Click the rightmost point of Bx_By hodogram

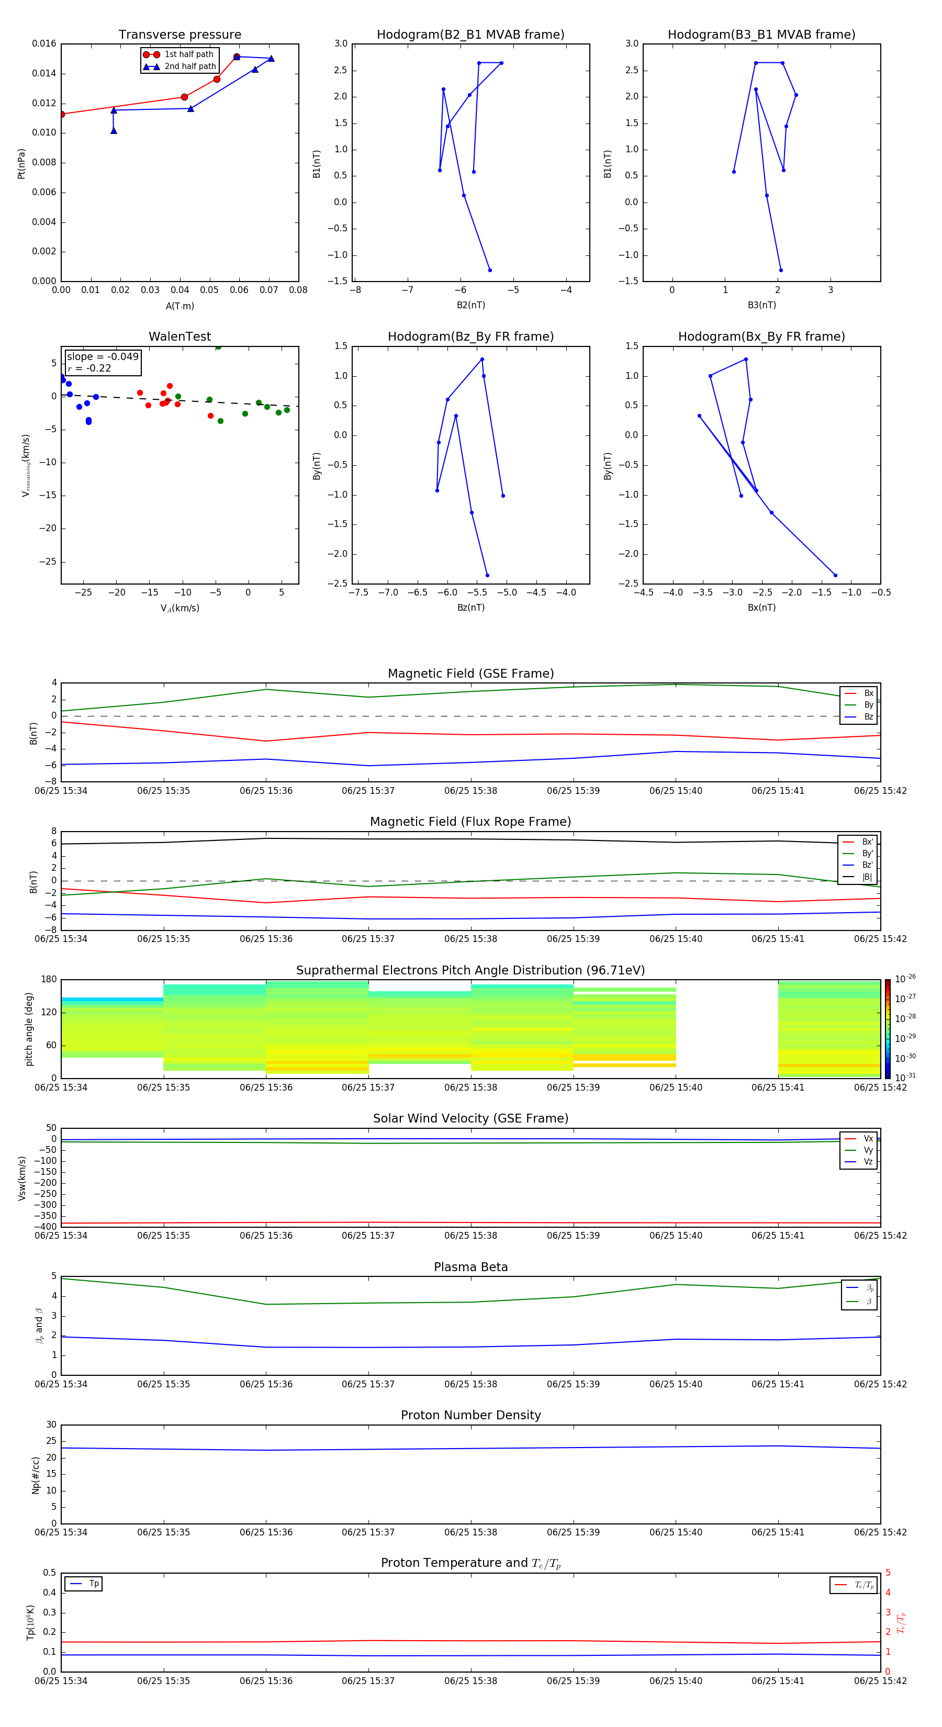[x=835, y=575]
